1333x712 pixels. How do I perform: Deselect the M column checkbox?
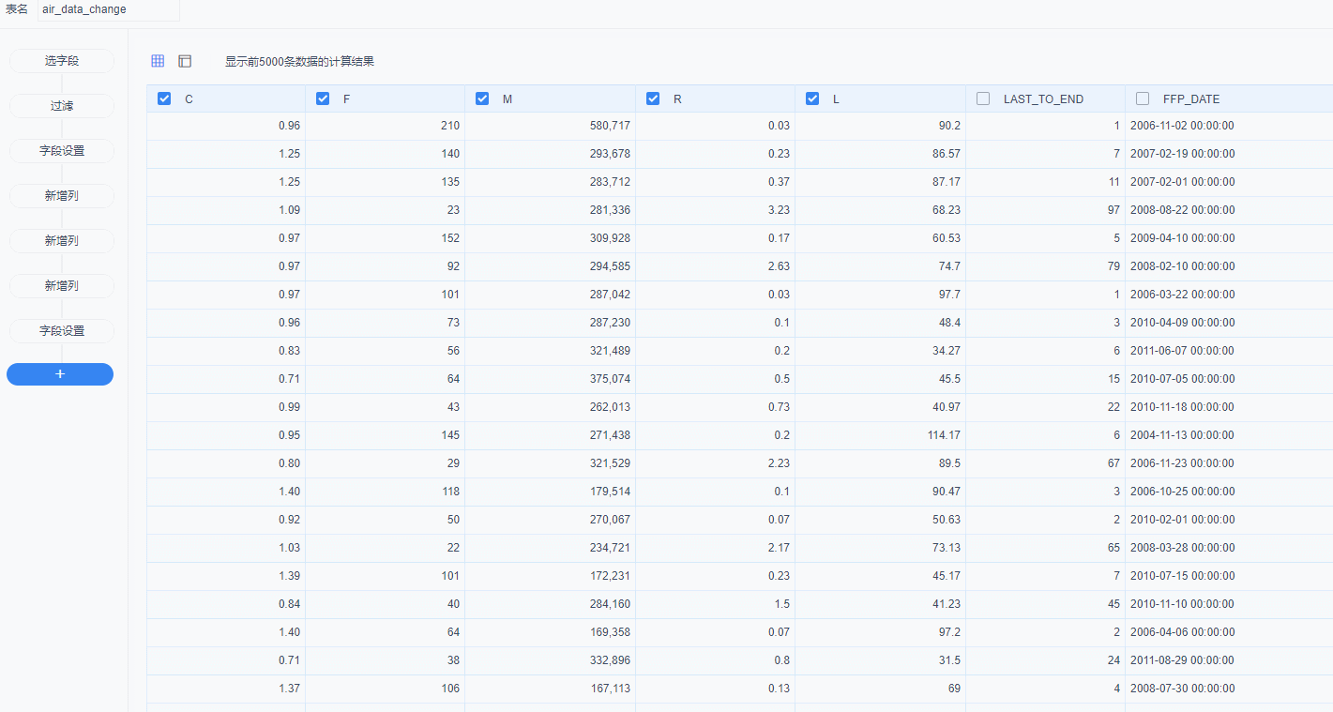[482, 98]
